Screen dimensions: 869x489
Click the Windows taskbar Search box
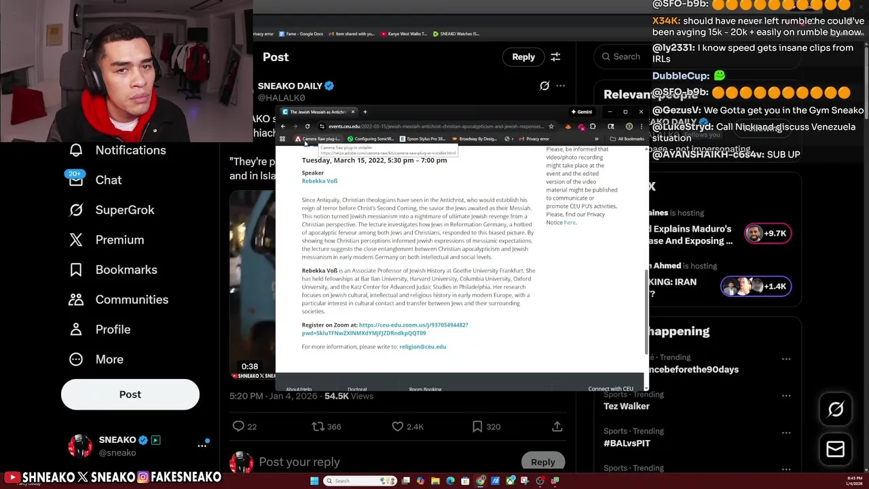(x=360, y=481)
